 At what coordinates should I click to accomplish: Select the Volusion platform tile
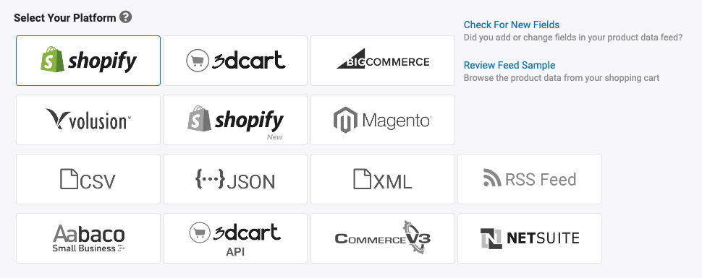pyautogui.click(x=88, y=120)
